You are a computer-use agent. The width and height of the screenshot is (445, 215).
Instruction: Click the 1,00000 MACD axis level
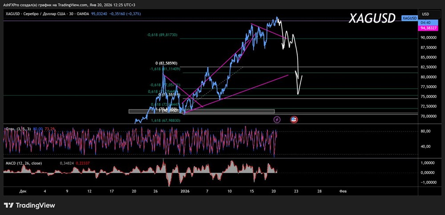429,163
